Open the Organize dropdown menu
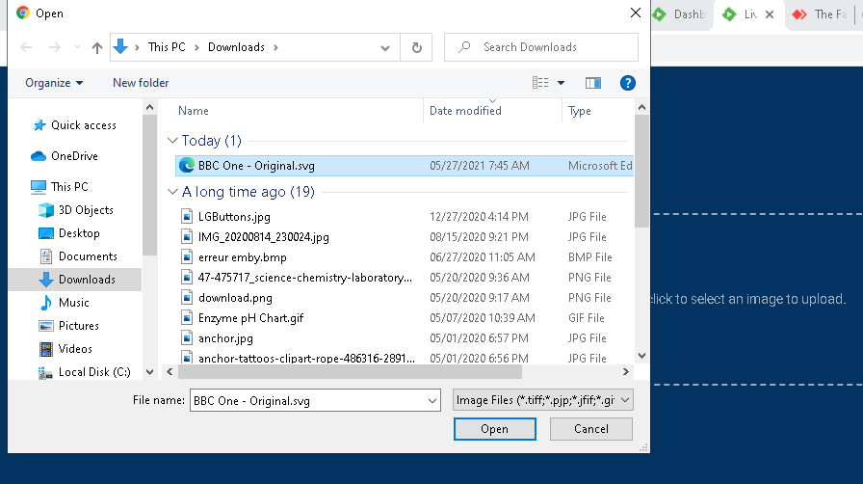Viewport: 863px width, 484px height. coord(54,83)
